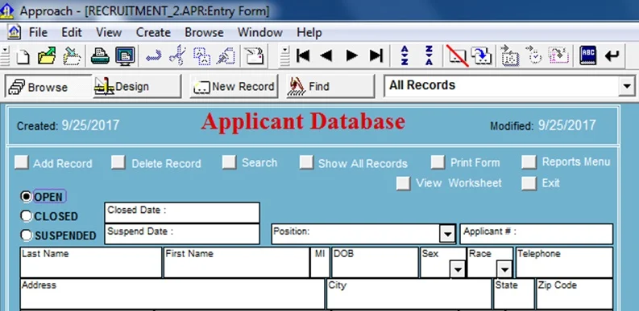This screenshot has height=311, width=639.
Task: Click the Closed Date field
Action: 182,213
